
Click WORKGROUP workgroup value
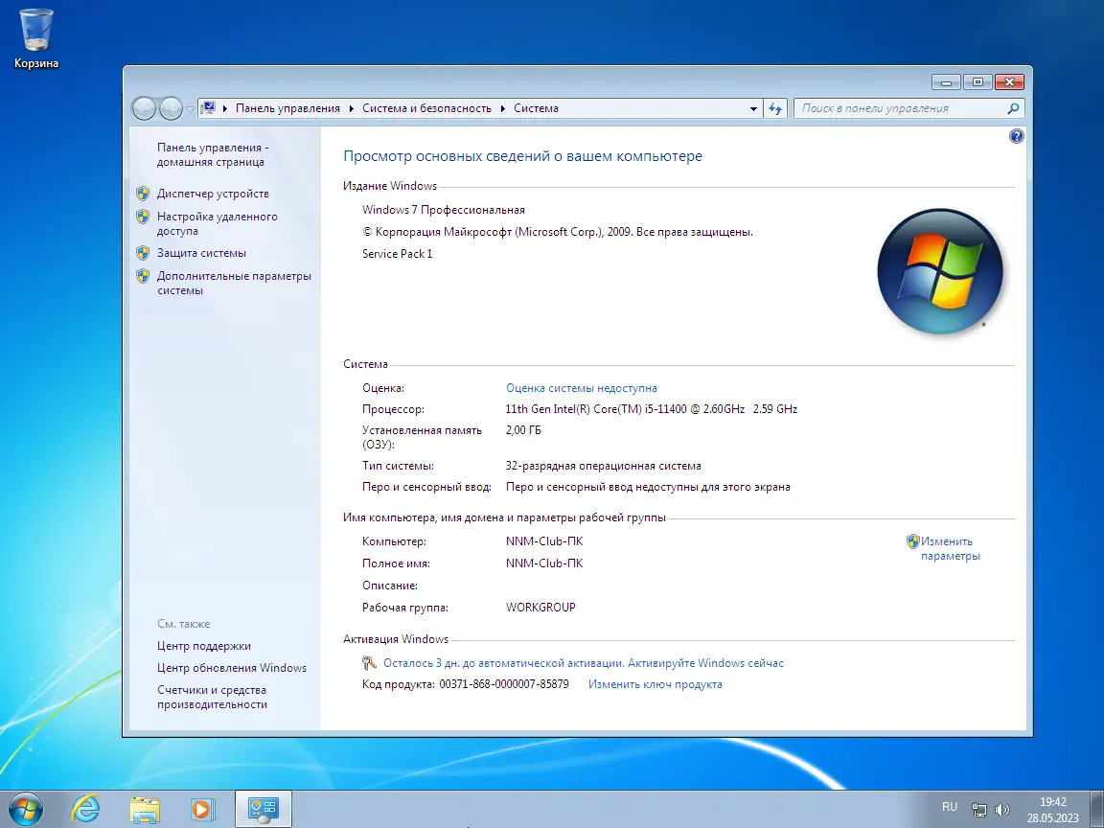click(x=540, y=607)
